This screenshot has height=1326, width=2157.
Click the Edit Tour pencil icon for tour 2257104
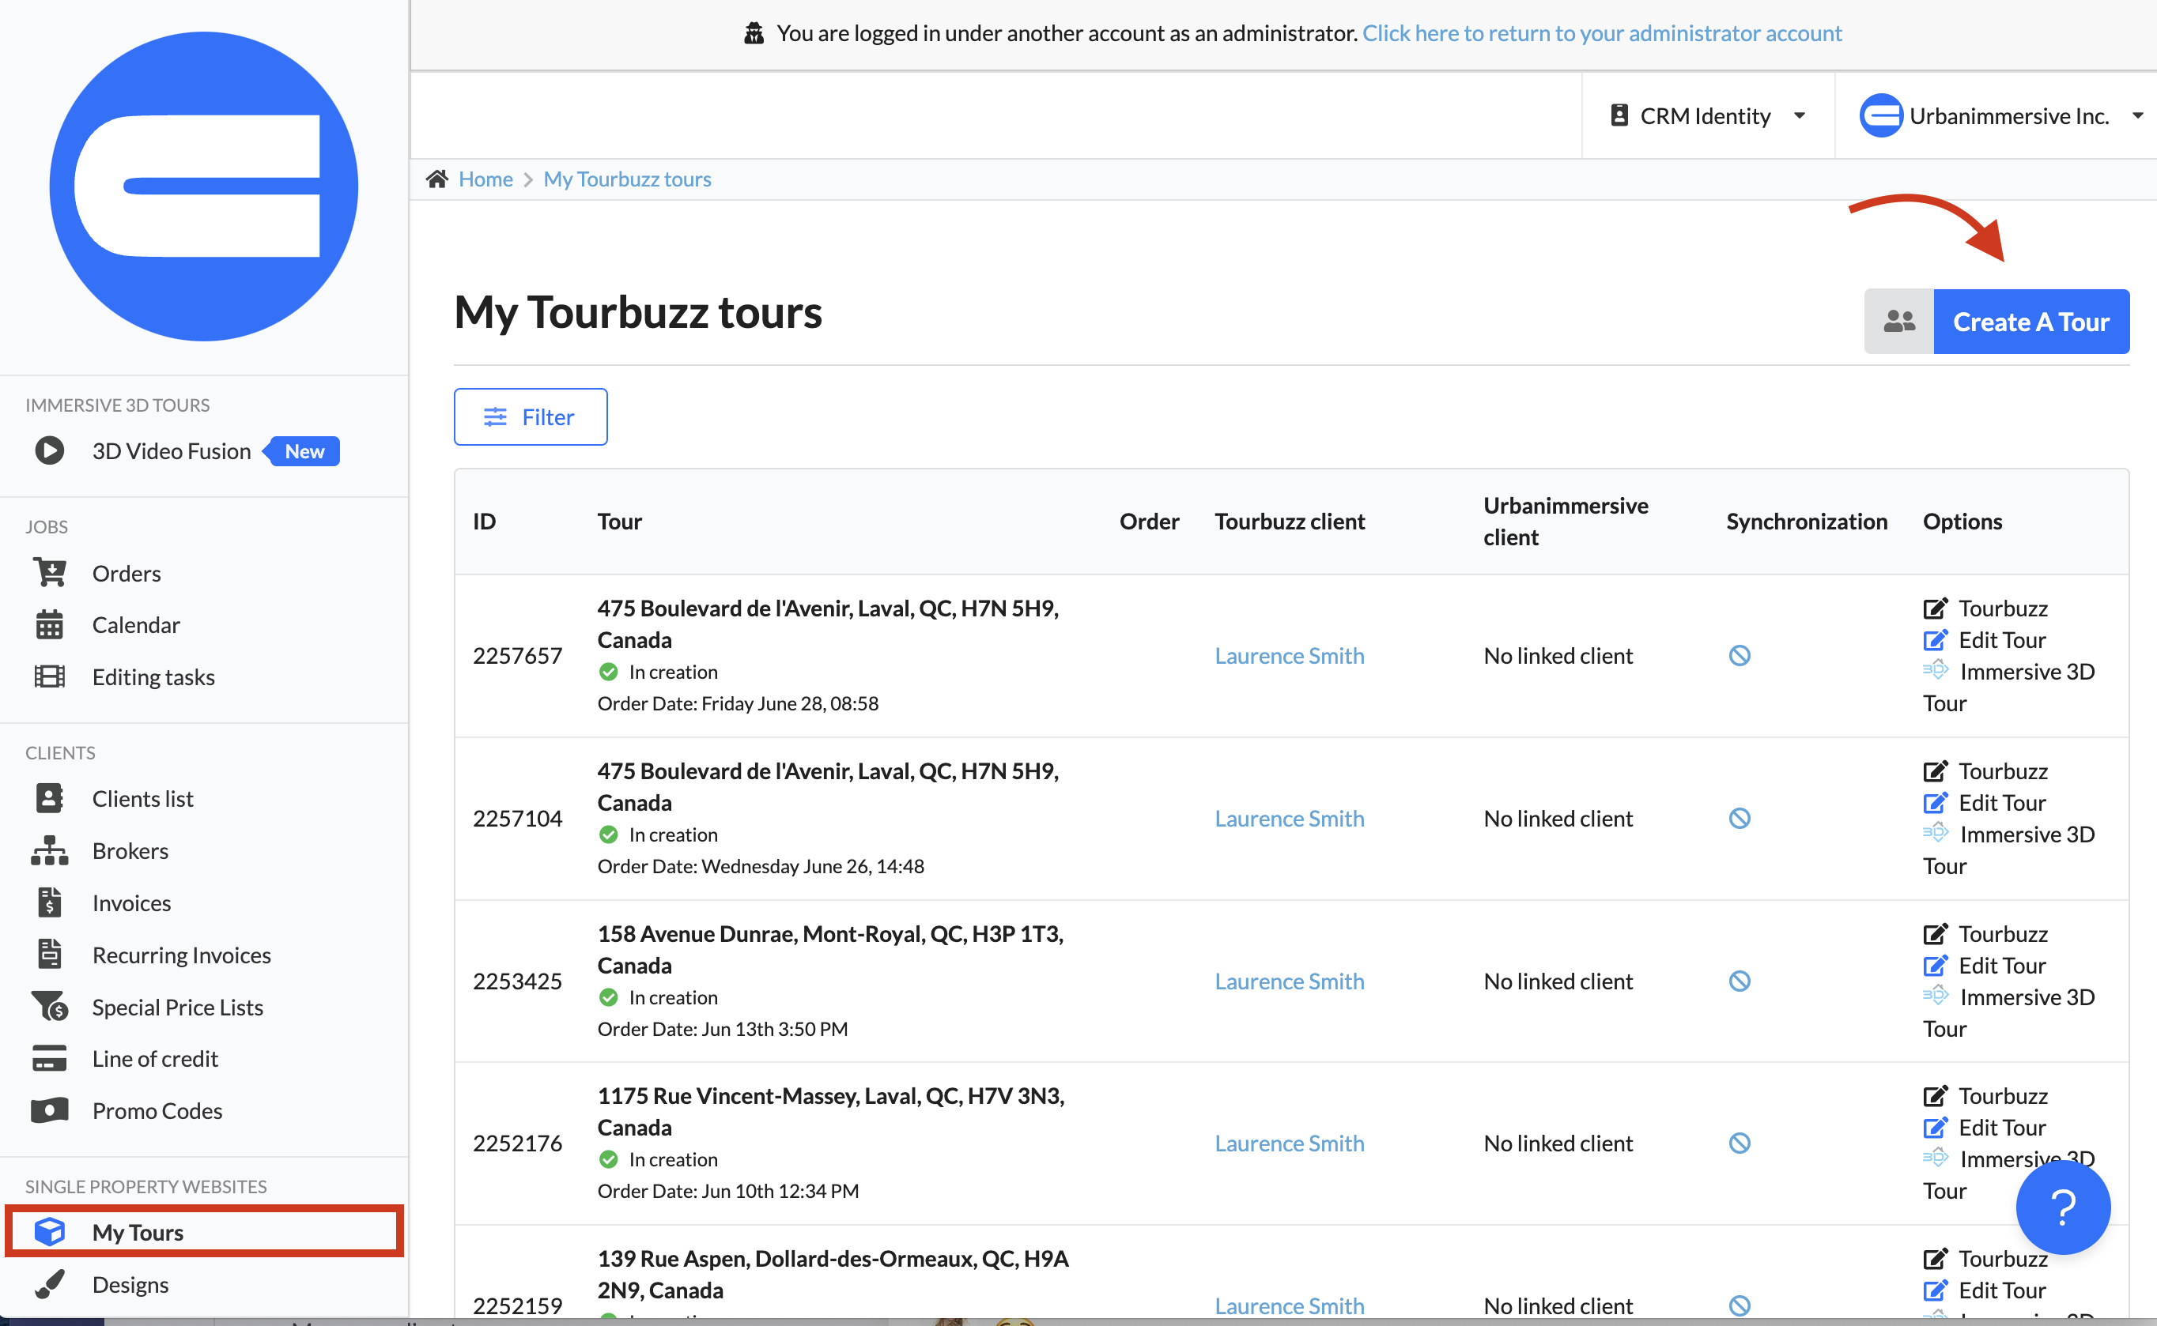coord(1936,802)
